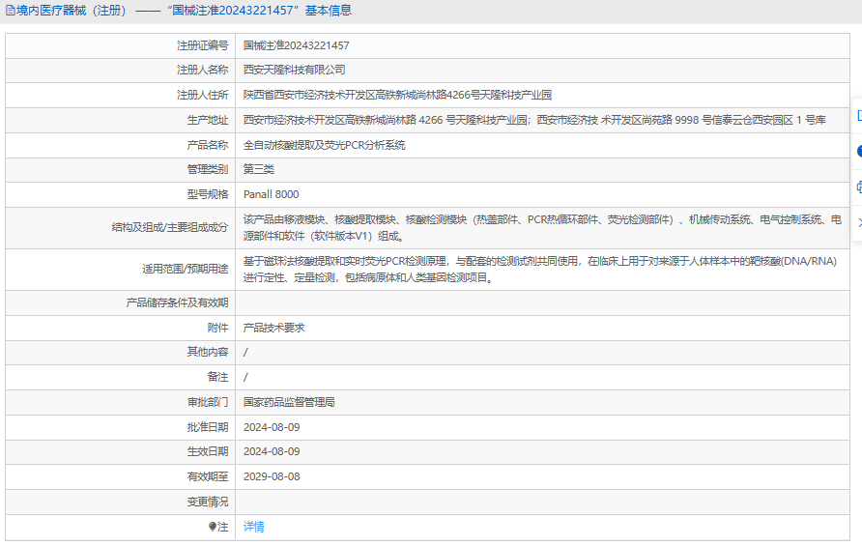Click the topmost icon in right floating sidebar
862x546 pixels.
(x=858, y=115)
